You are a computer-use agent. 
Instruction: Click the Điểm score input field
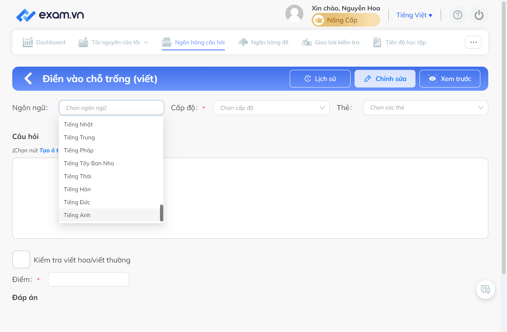click(88, 279)
